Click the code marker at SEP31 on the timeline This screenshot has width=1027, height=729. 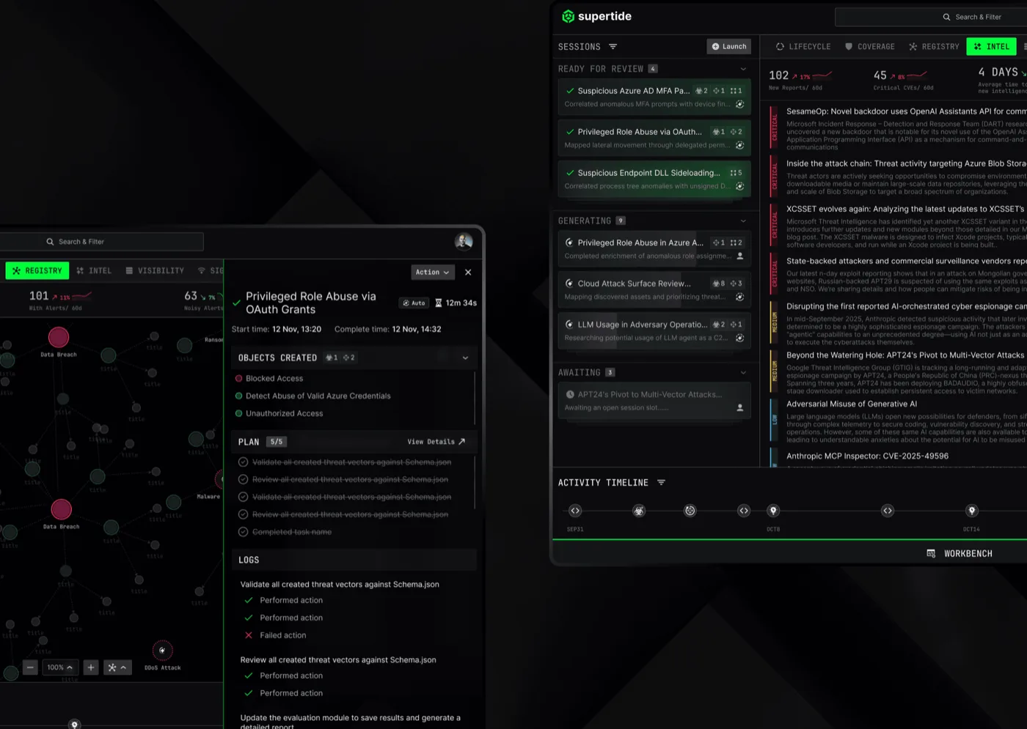tap(575, 511)
